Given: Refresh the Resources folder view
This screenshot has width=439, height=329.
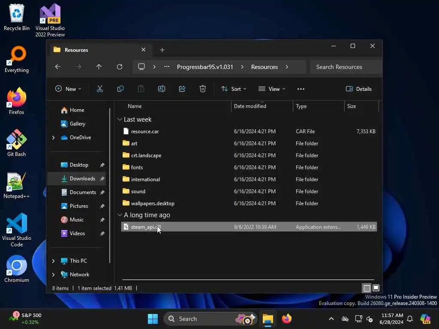Looking at the screenshot, I should click(120, 67).
